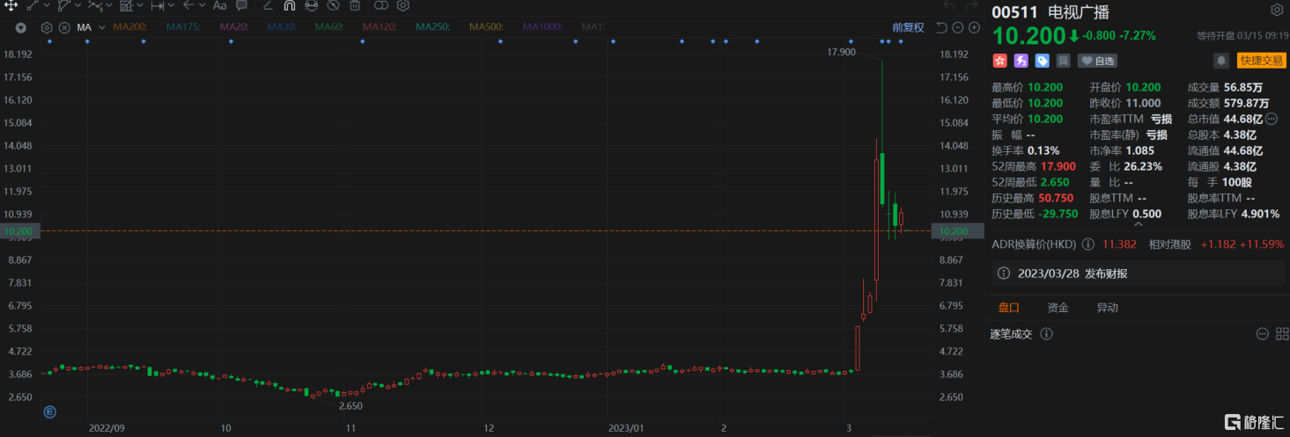Open the grey note bookmark icon
Screen dimensions: 1290x437
pos(1064,61)
